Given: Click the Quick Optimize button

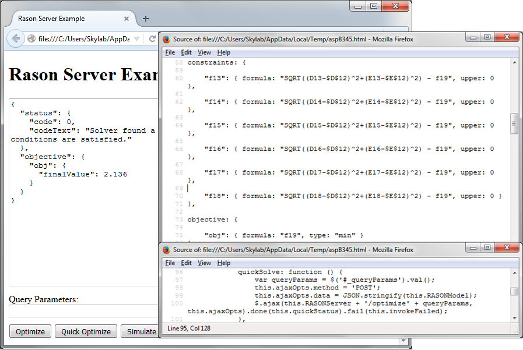Looking at the screenshot, I should pos(86,331).
